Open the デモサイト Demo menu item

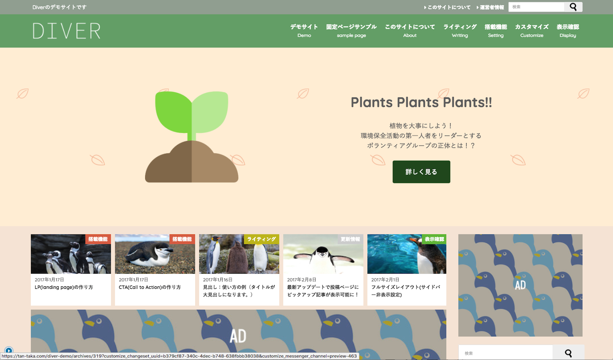[304, 31]
